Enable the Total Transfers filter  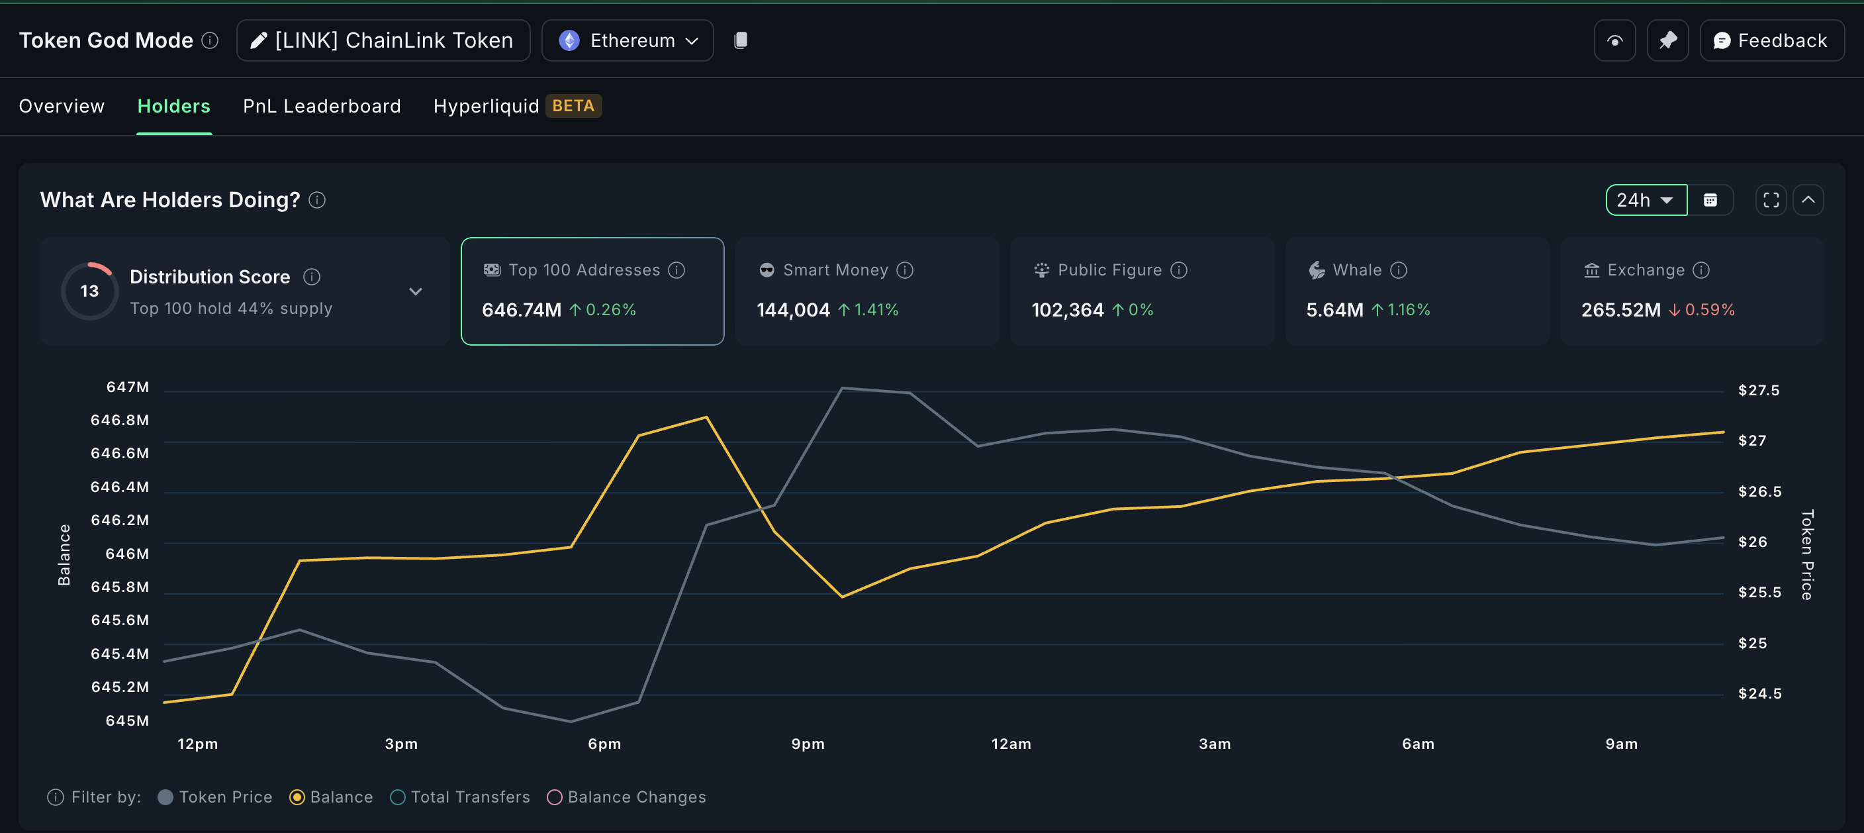click(397, 797)
